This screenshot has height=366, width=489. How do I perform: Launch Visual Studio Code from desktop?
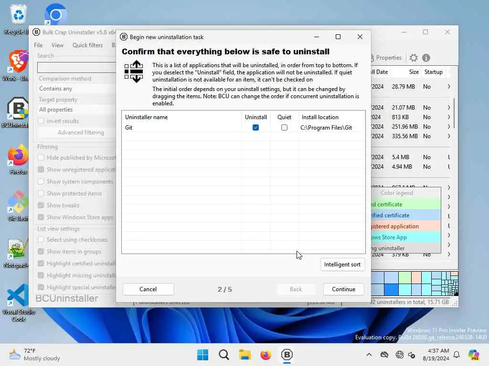pos(18,303)
